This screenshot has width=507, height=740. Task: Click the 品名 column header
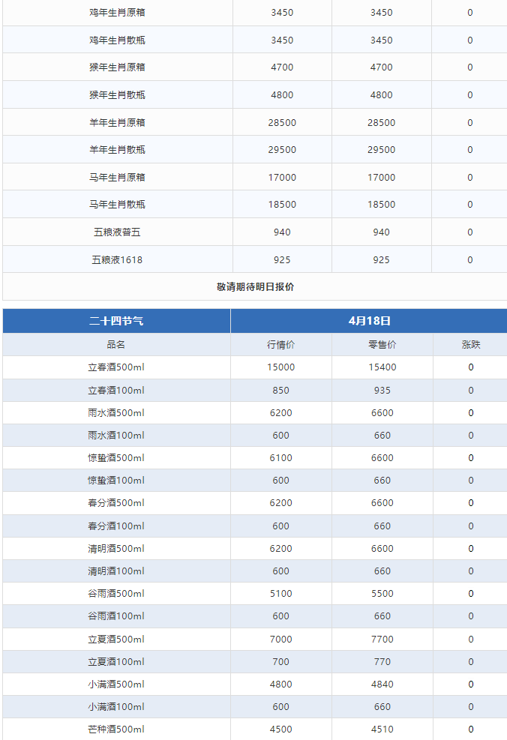(116, 345)
